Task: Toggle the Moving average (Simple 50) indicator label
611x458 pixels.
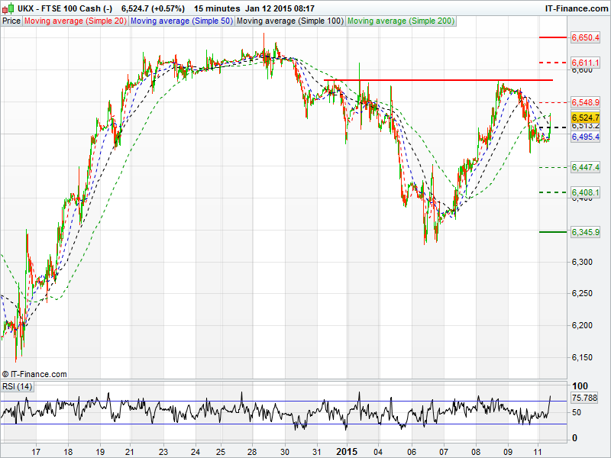Action: (x=181, y=21)
